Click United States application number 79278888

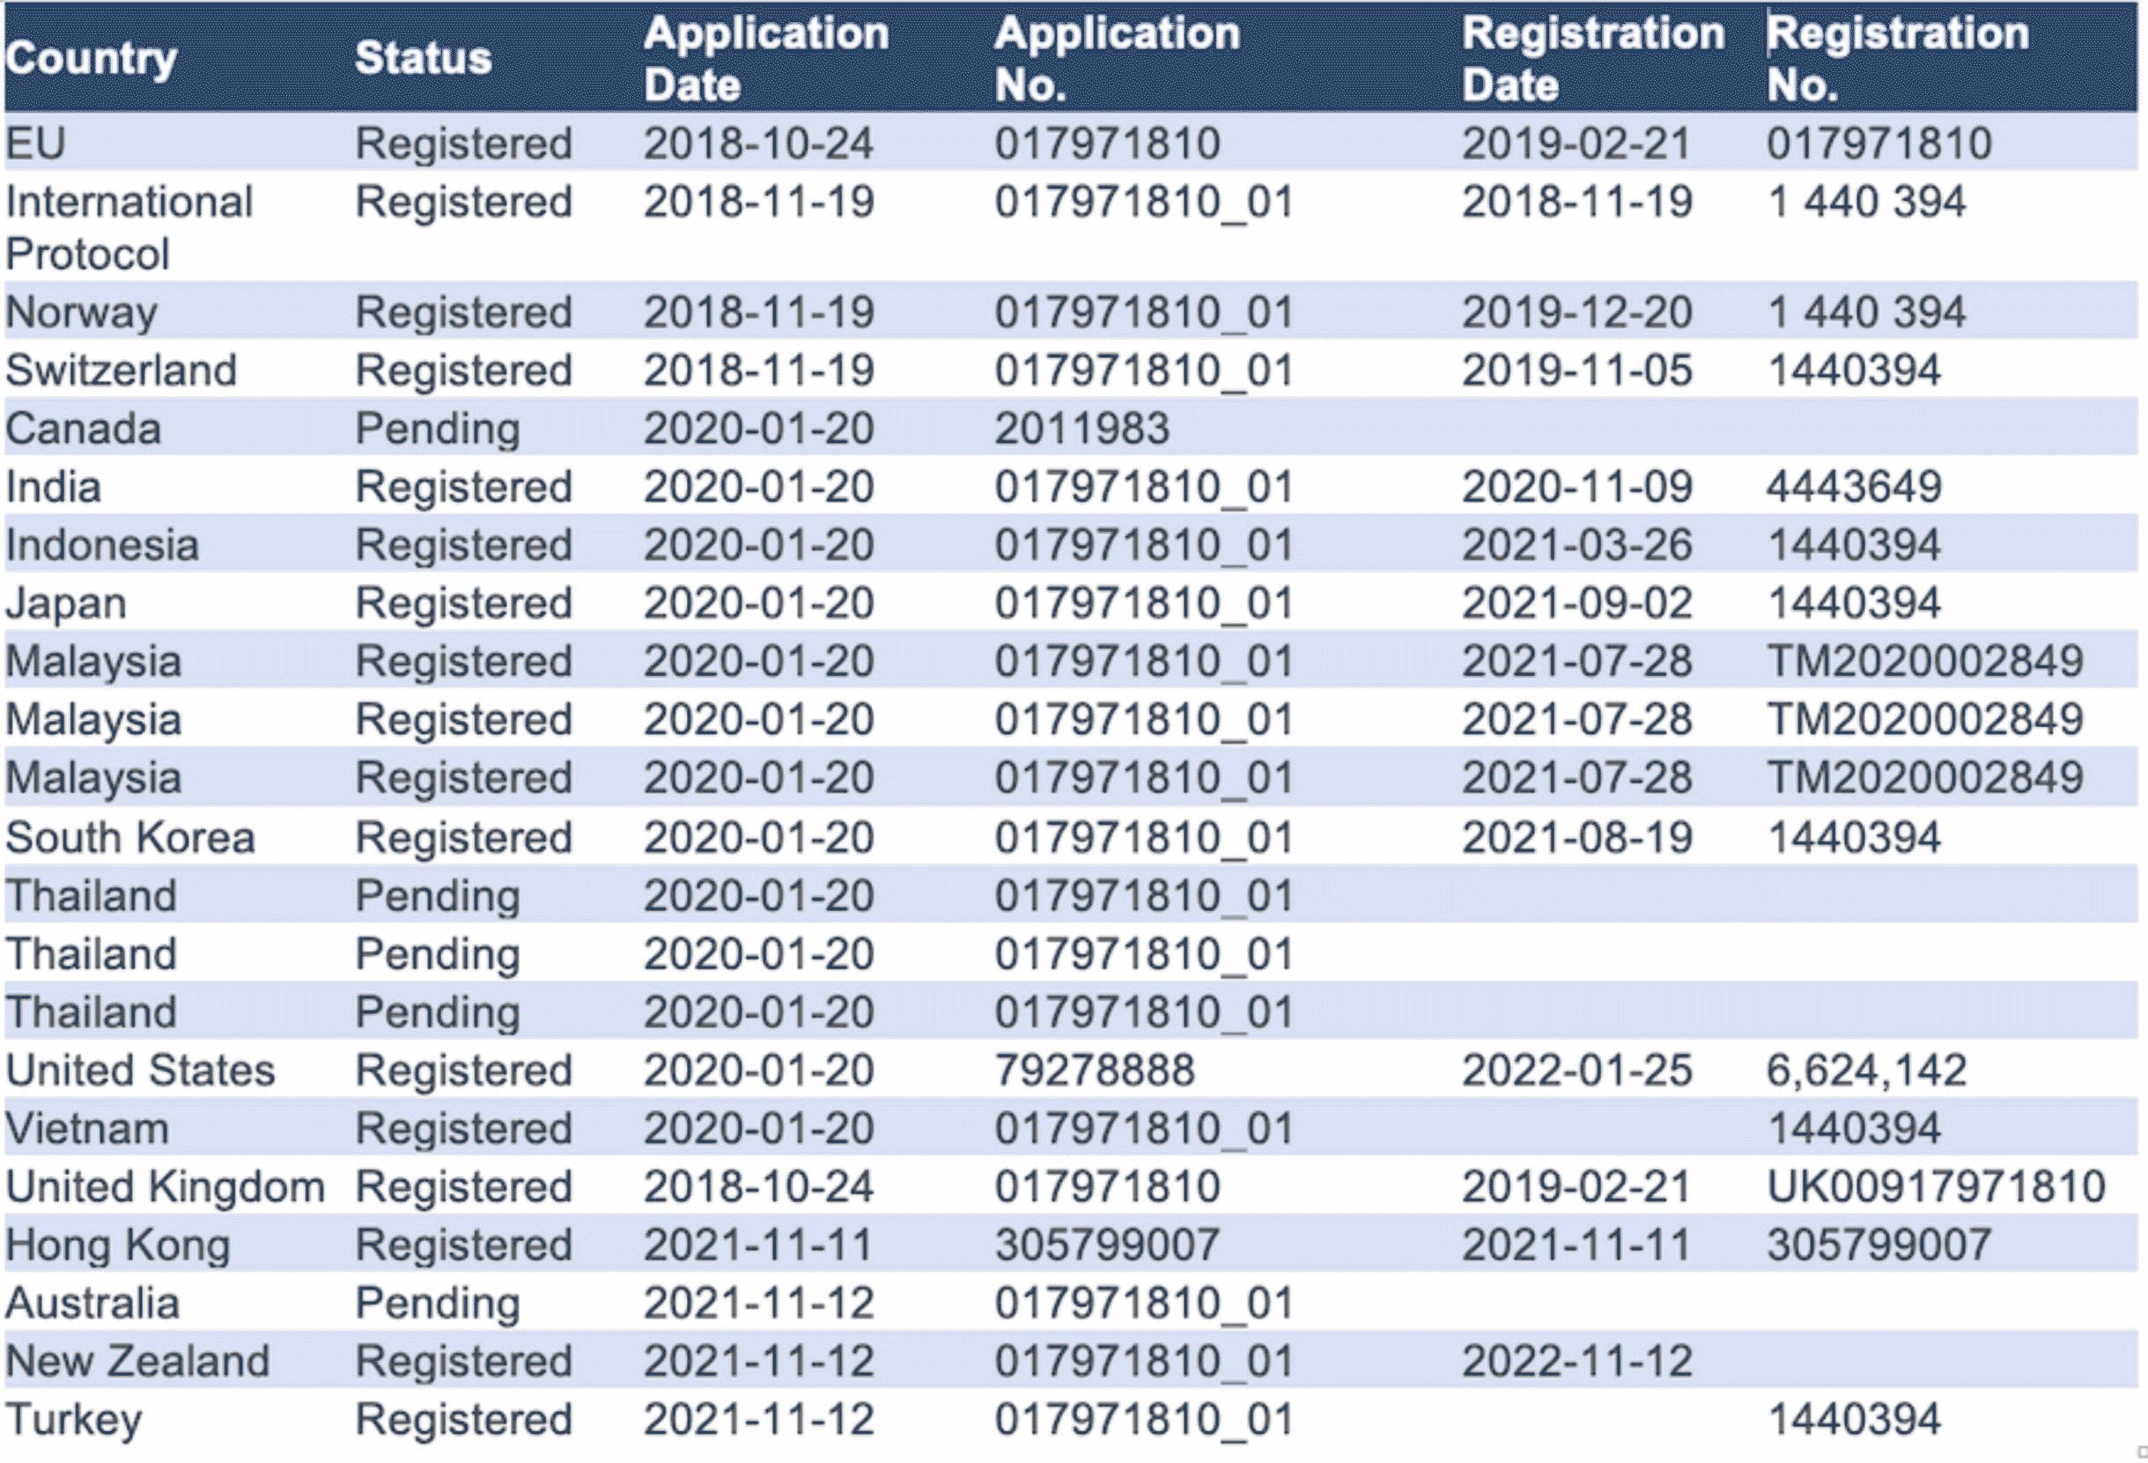1095,1071
